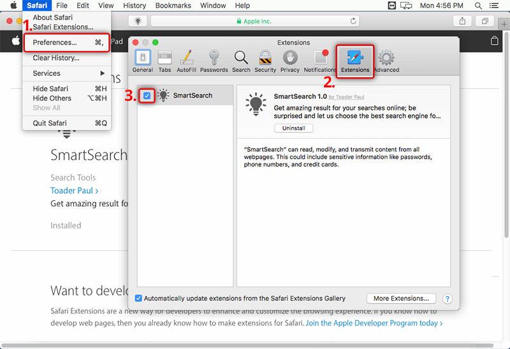Choose Hide Others menu item

[x=67, y=98]
